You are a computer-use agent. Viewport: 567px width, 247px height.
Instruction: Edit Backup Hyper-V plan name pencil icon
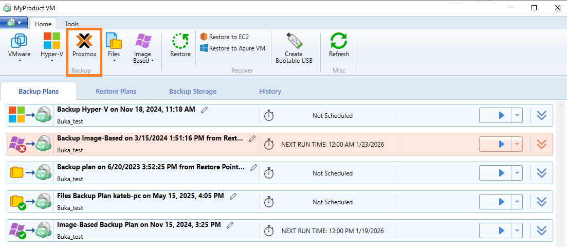click(205, 110)
